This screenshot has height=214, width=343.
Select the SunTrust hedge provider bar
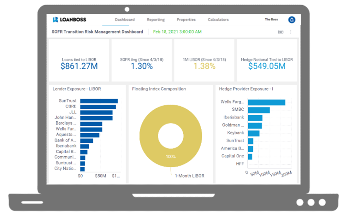[x=251, y=141]
